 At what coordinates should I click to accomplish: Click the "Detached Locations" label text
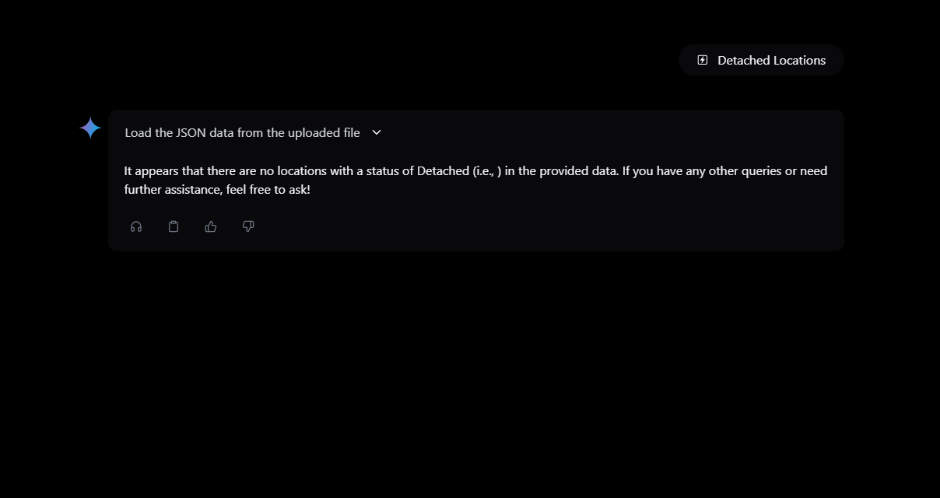(x=771, y=60)
